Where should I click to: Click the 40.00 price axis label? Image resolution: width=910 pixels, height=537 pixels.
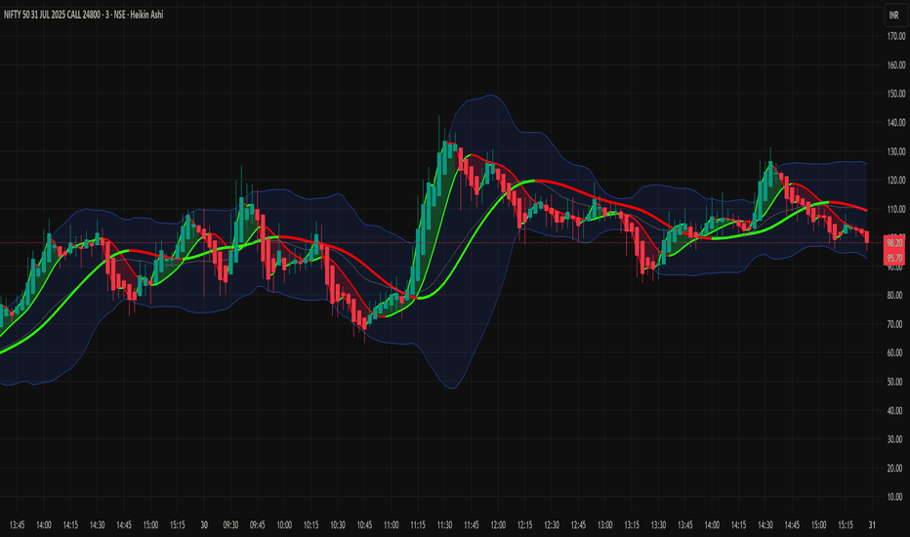point(896,410)
